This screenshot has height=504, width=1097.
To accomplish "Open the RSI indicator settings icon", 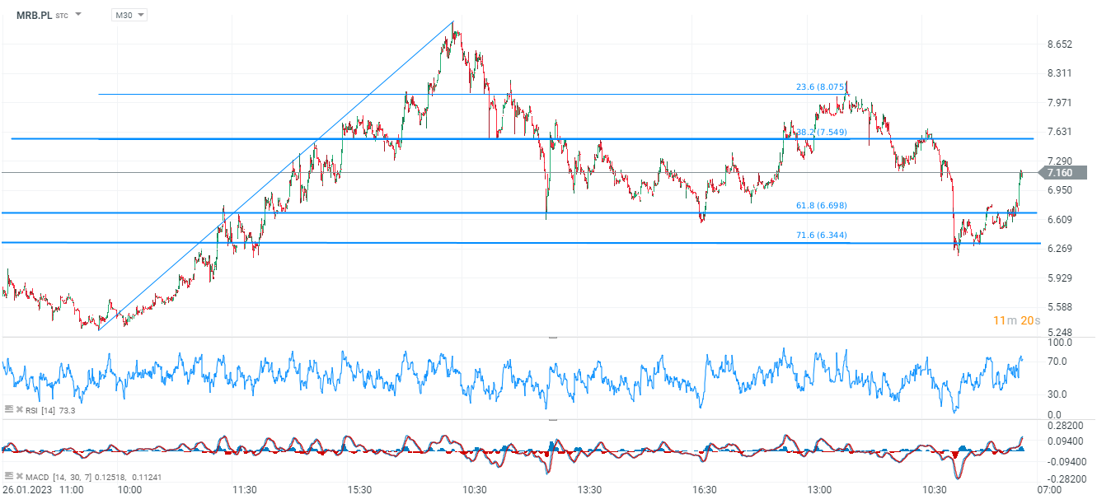I will (8, 408).
